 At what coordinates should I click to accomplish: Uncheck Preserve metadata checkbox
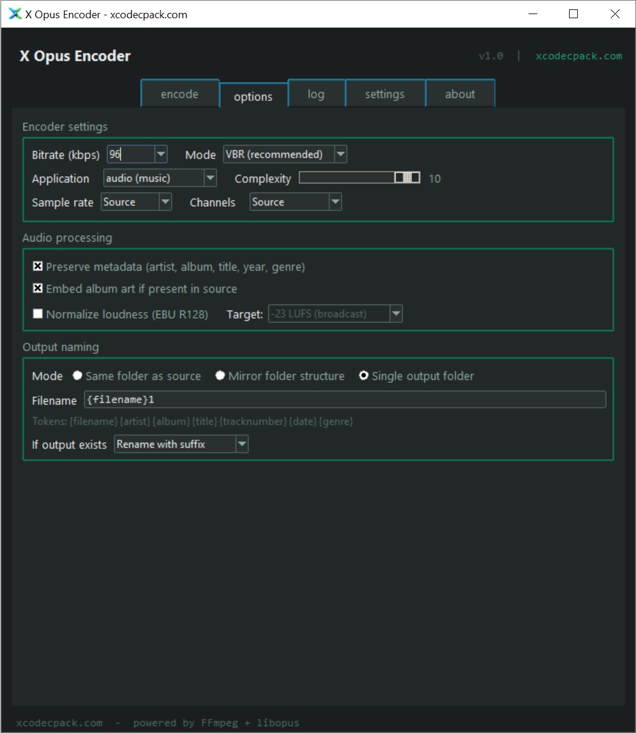38,267
